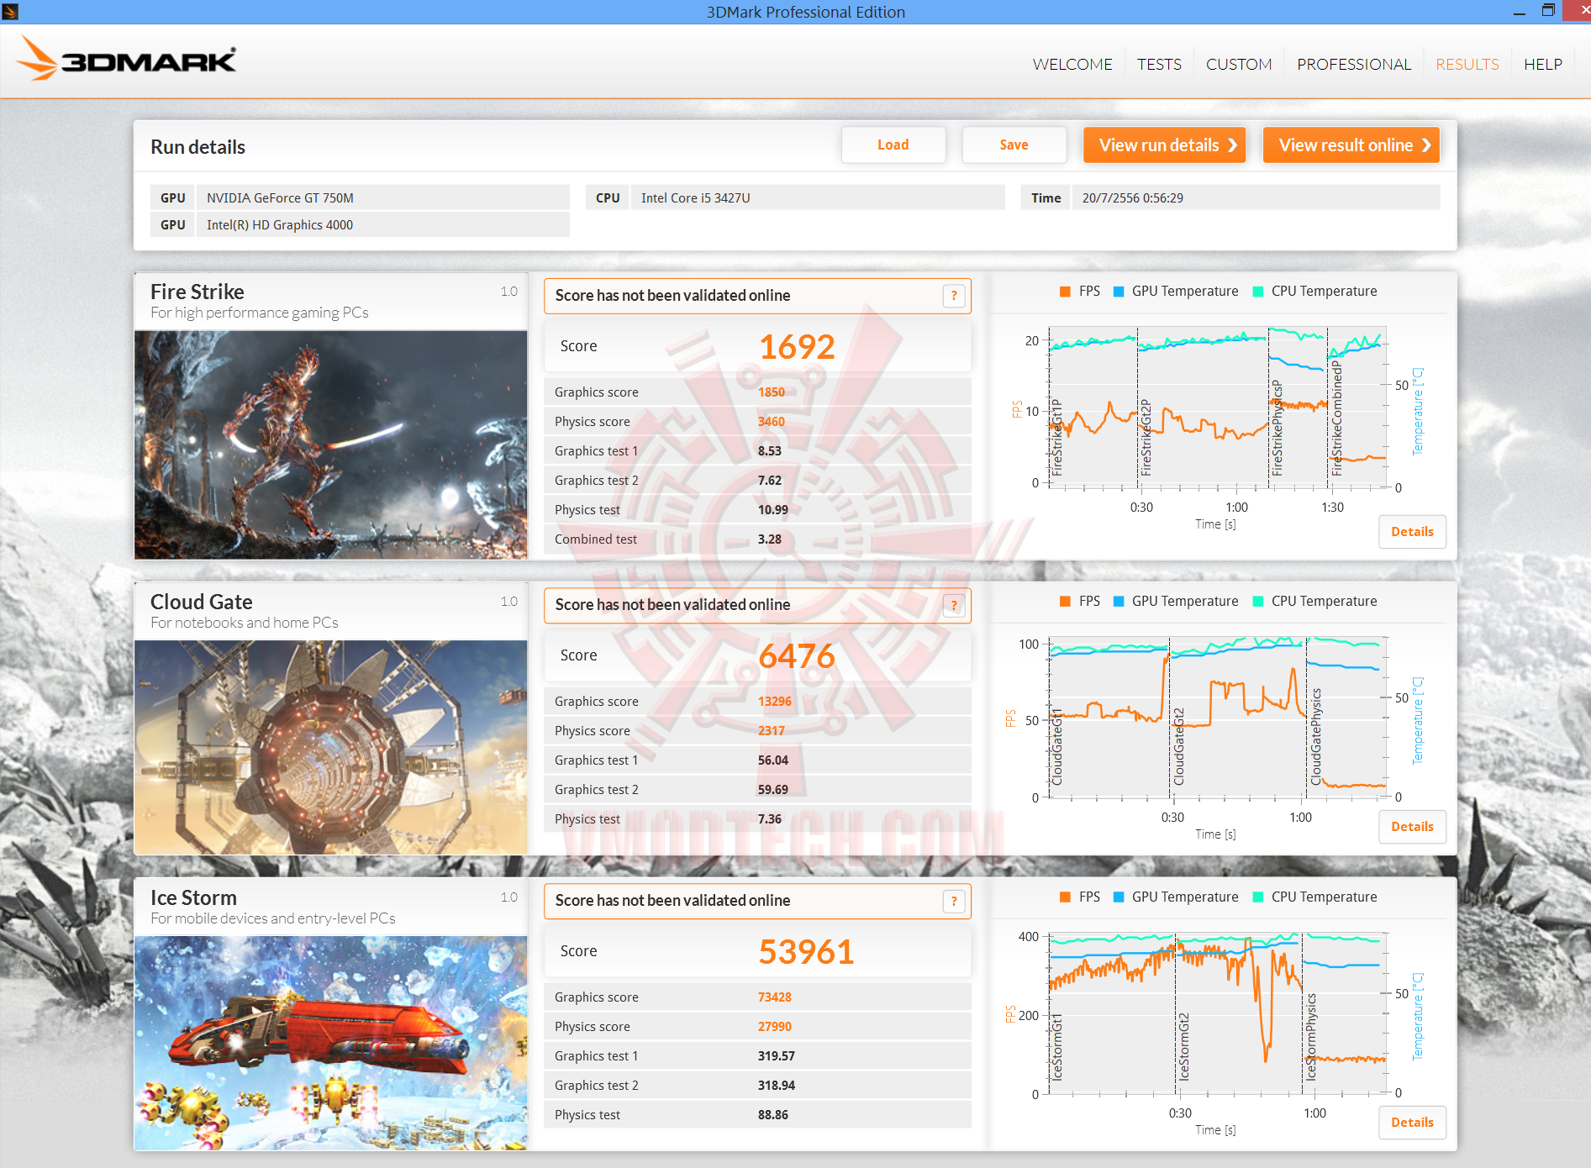Select the Intel Core i5 3427U CPU field
Screen dimensions: 1591x1168
tap(817, 197)
